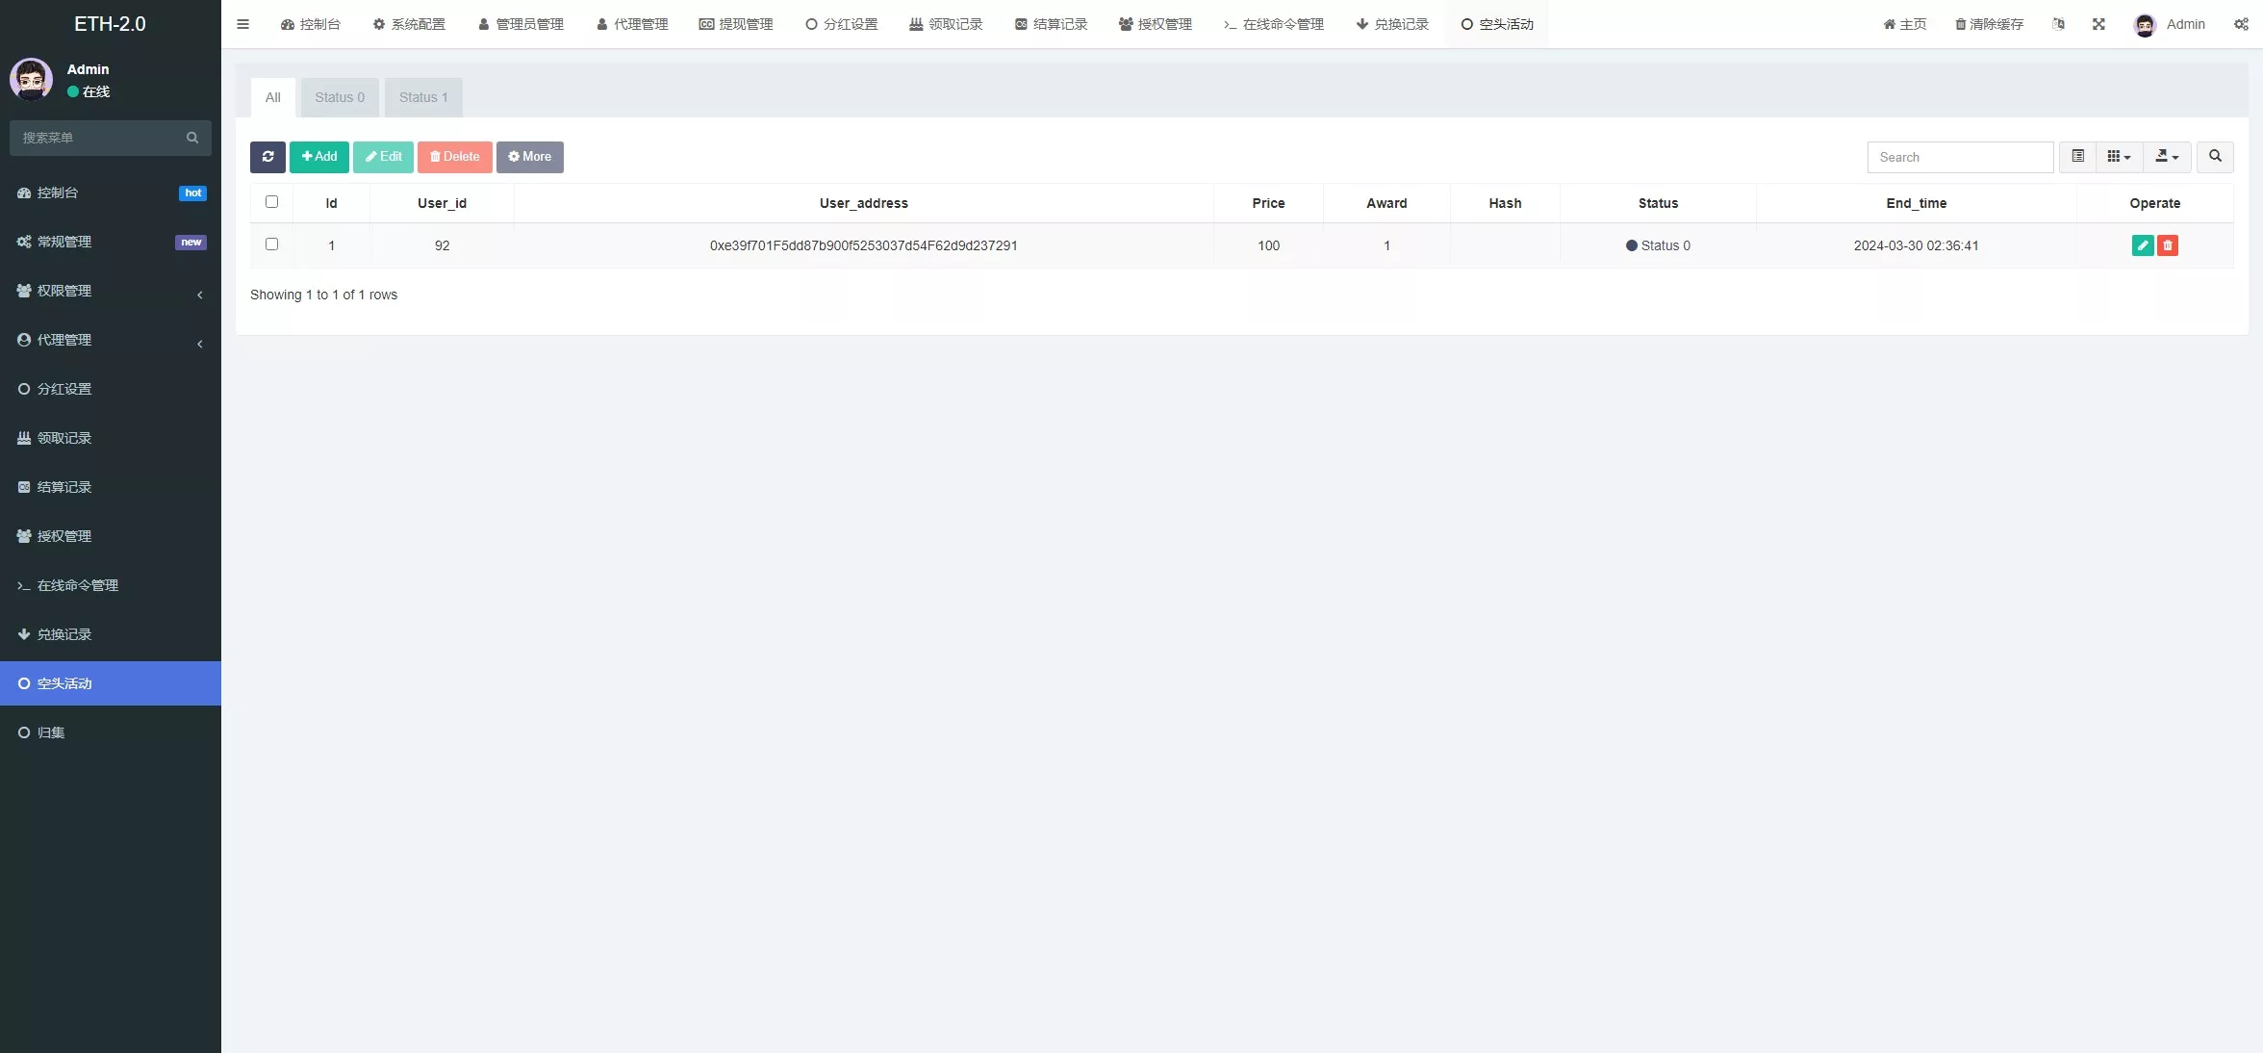Click the 在线 online status indicator
The height and width of the screenshot is (1053, 2263).
pyautogui.click(x=89, y=91)
